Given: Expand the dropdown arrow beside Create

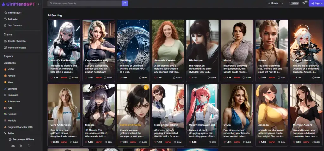Looking at the screenshot, I should tap(283, 3).
